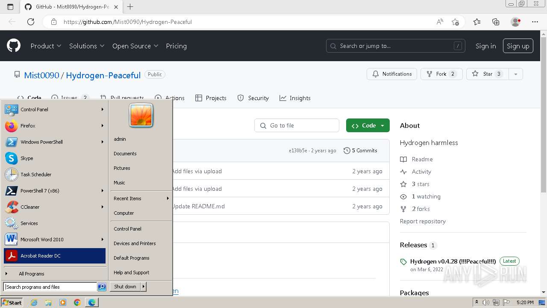The image size is (547, 308).
Task: Click the Search programs and files box
Action: [x=50, y=287]
